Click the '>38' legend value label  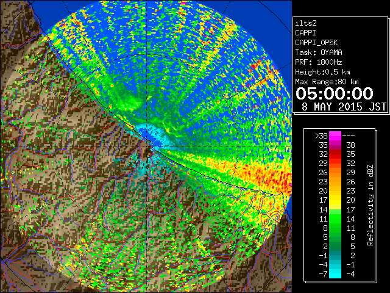(321, 136)
